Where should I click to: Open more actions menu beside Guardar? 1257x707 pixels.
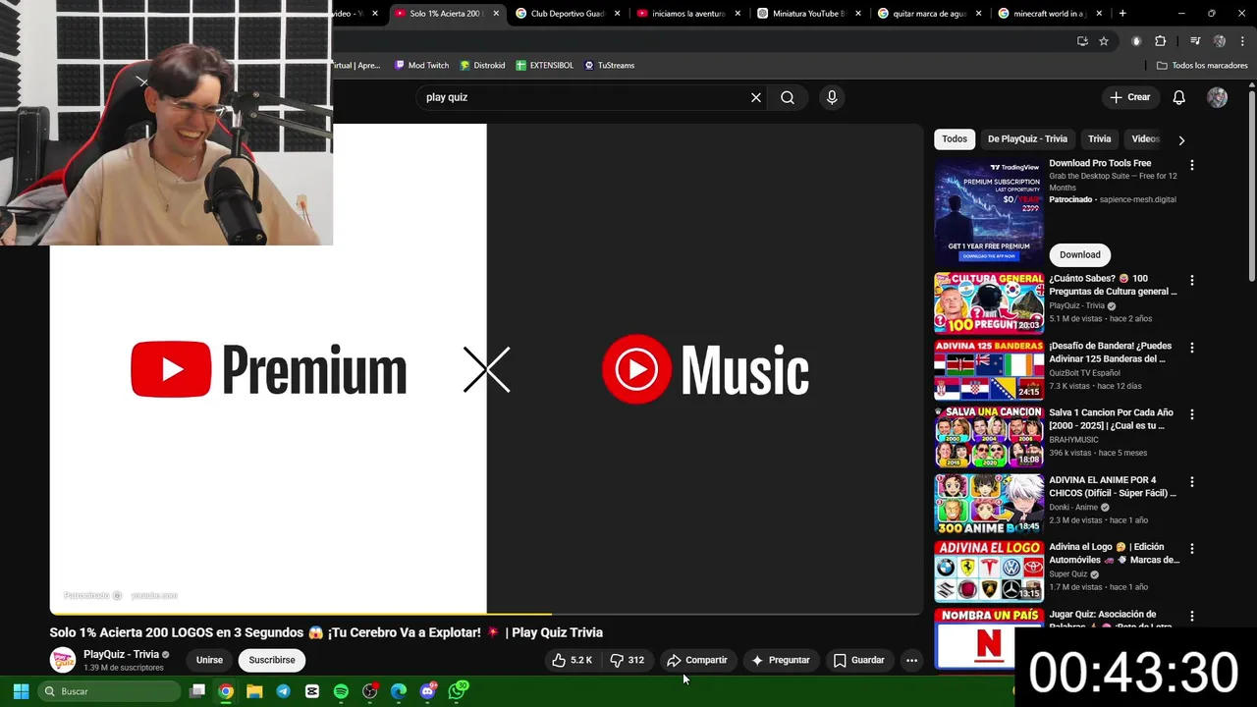click(x=911, y=660)
